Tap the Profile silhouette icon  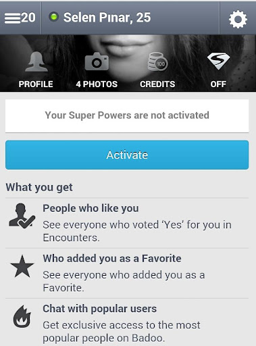[36, 61]
